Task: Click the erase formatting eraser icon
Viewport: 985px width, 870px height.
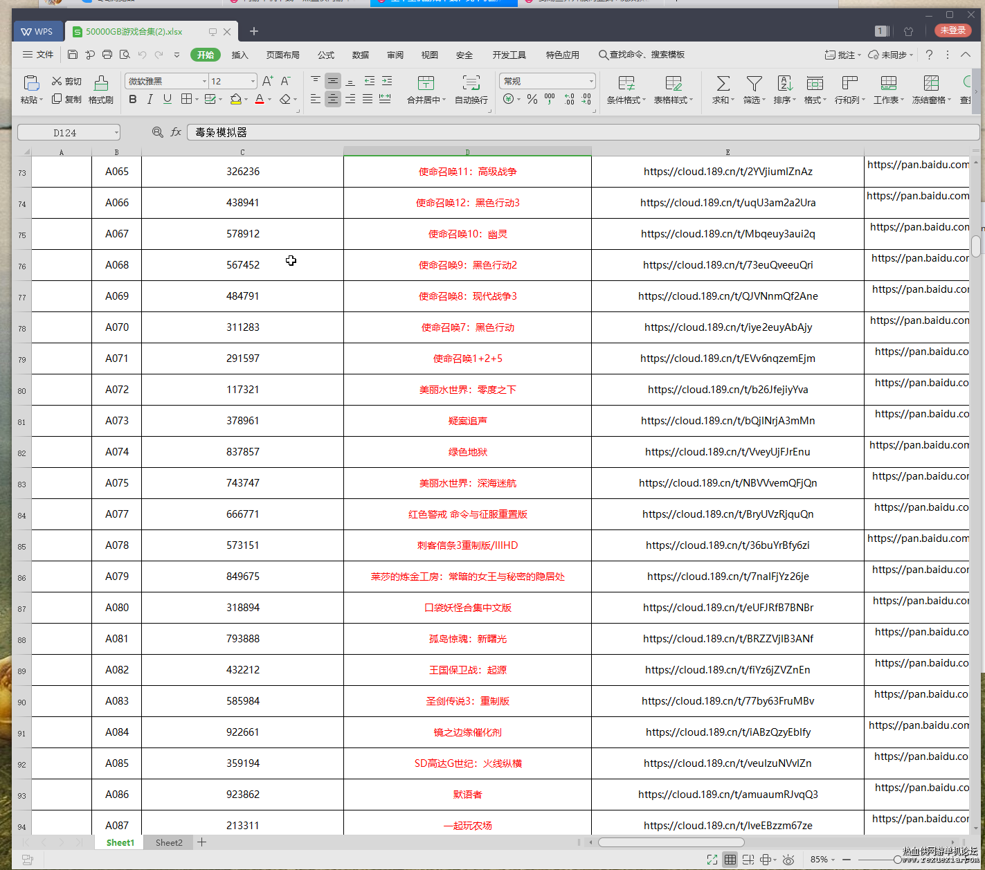Action: point(285,100)
